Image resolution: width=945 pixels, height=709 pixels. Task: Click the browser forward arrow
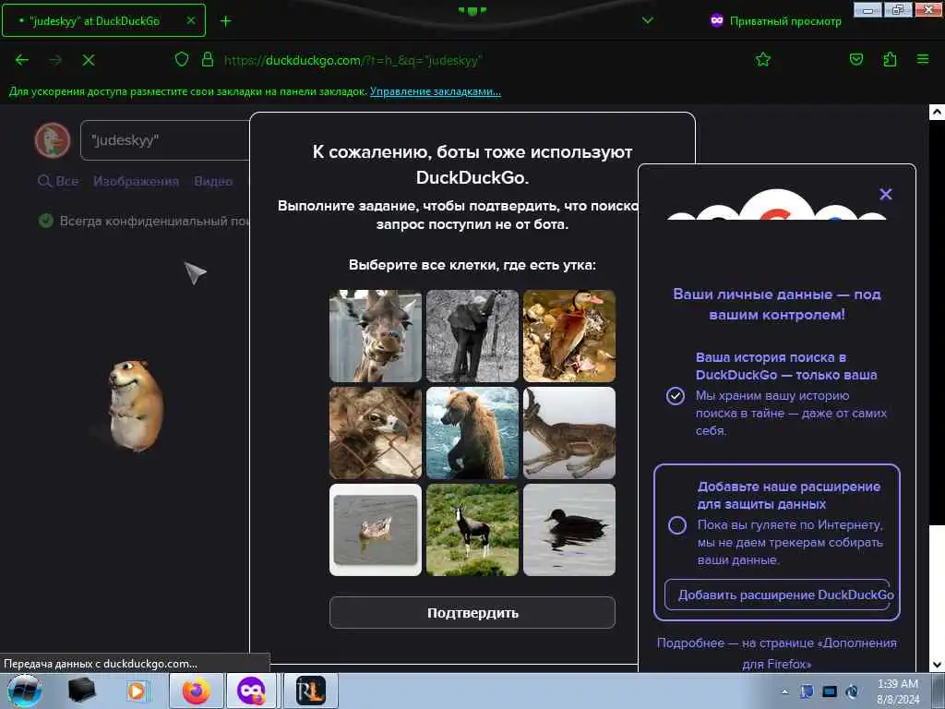click(x=55, y=60)
